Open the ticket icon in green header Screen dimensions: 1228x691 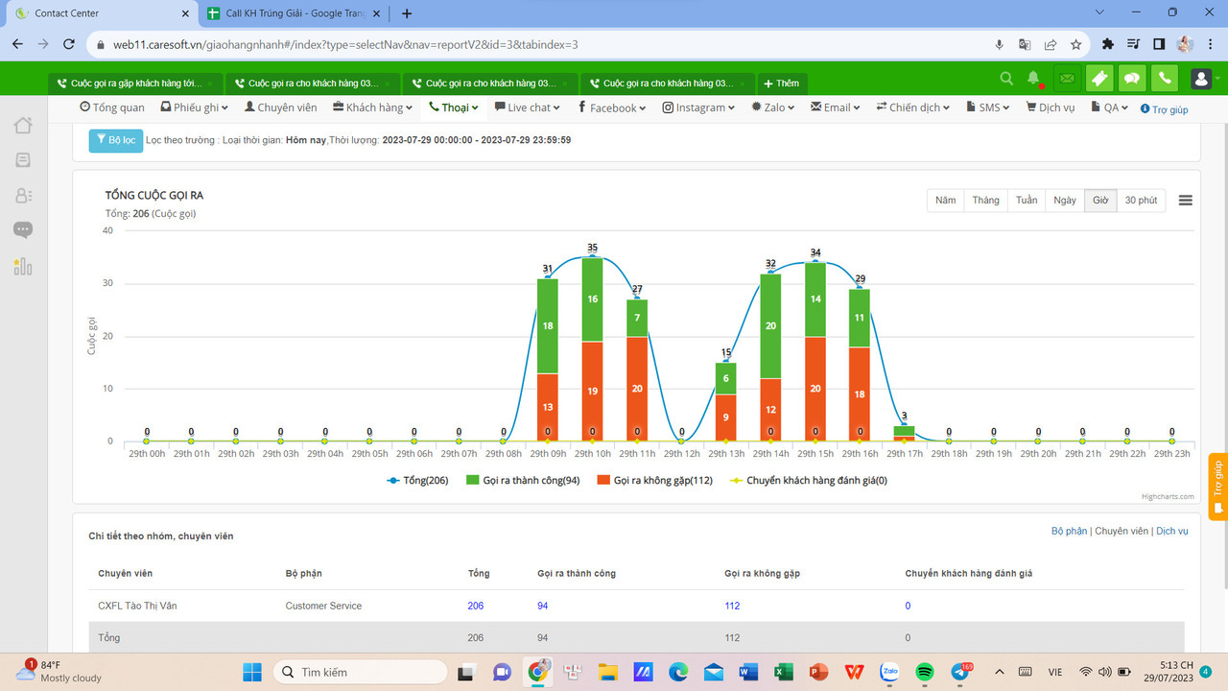point(1099,79)
